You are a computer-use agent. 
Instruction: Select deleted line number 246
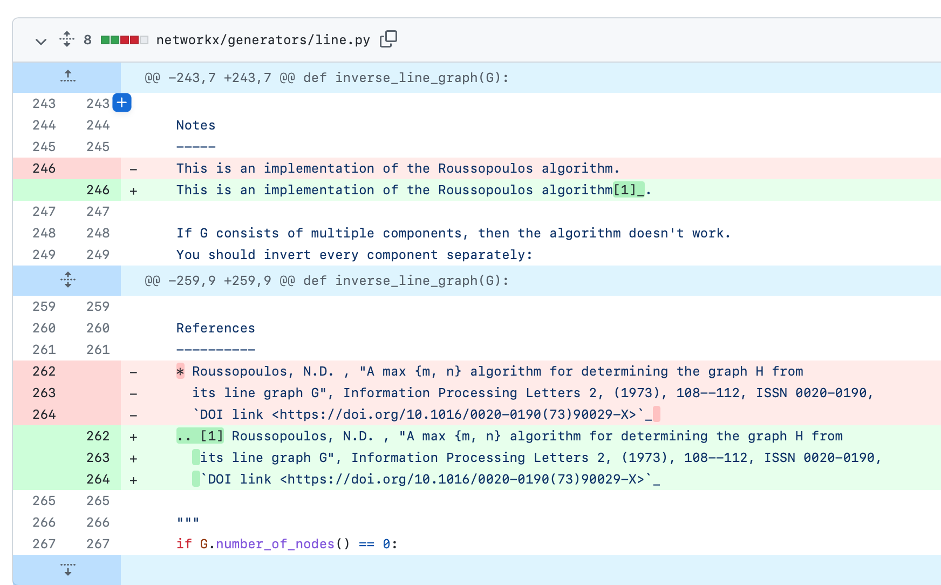coord(44,168)
